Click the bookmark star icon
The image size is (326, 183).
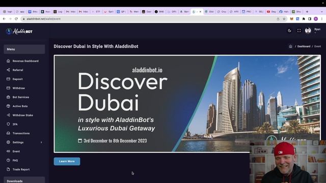(284, 19)
